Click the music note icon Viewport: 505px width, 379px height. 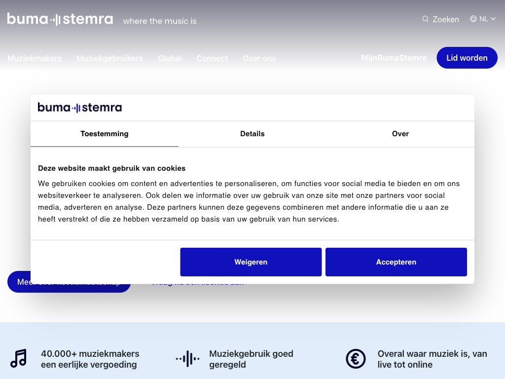coord(19,359)
